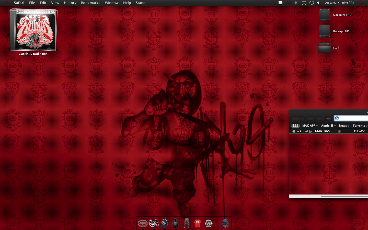This screenshot has height=230, width=368.
Task: Click the black hoodie icon in the dock
Action: click(x=176, y=223)
